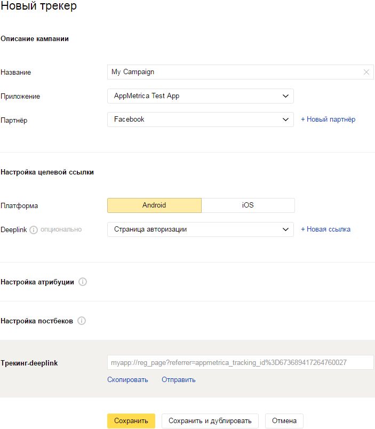Screen dimensions: 375x429
Task: Click the chevron on the Партнёр selector
Action: (x=286, y=120)
